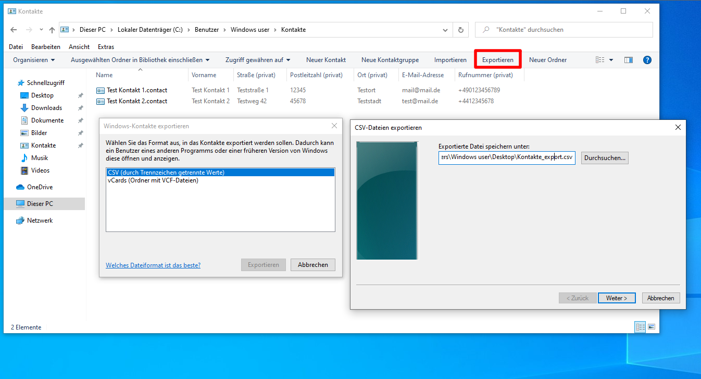Open the address bar history dropdown
The height and width of the screenshot is (379, 701).
[446, 30]
